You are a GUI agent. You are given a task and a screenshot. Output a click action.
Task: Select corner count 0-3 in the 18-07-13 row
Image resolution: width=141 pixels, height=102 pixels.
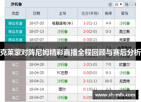coord(108,31)
